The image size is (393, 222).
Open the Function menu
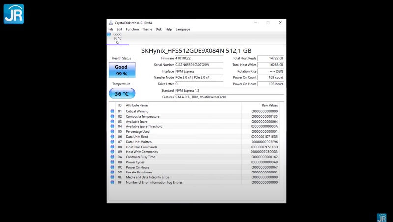(132, 29)
